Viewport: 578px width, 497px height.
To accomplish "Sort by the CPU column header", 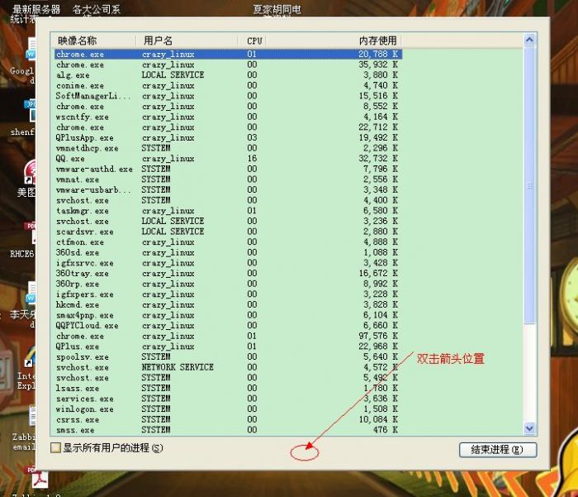I will 251,41.
